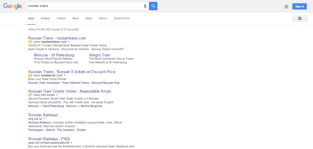
Task: Start voice search with microphone icon
Action: tap(145, 6)
